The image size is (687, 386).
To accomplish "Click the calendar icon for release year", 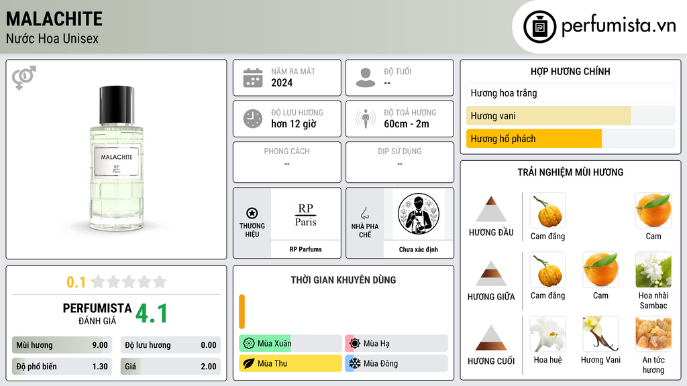I will click(253, 78).
